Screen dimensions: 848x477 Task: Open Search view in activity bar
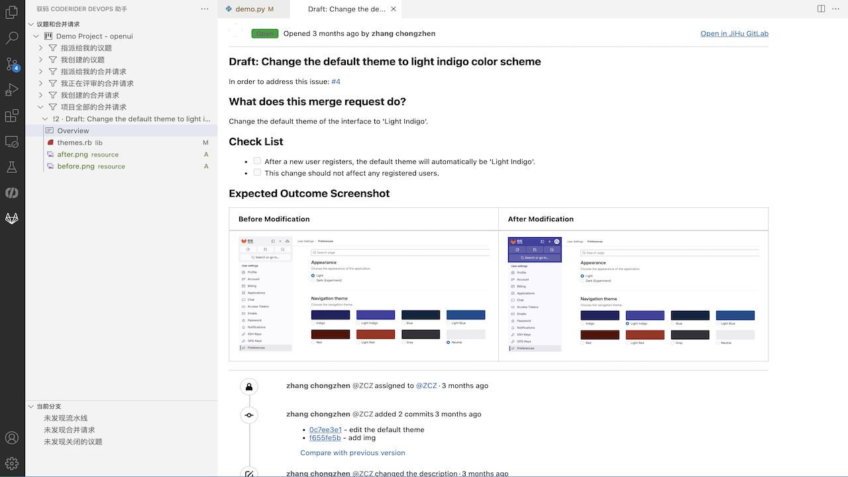pyautogui.click(x=12, y=38)
